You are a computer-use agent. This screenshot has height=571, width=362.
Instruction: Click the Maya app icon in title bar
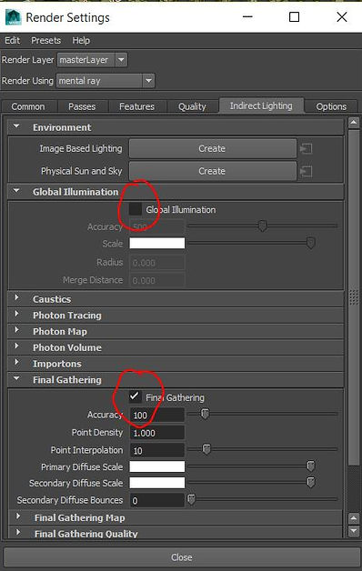click(x=13, y=17)
